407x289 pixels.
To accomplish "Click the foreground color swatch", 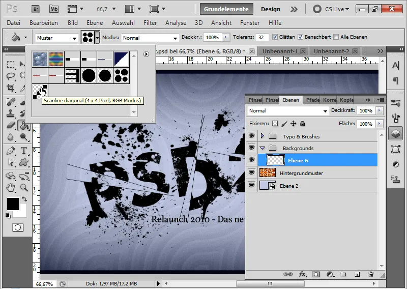I will point(13,204).
